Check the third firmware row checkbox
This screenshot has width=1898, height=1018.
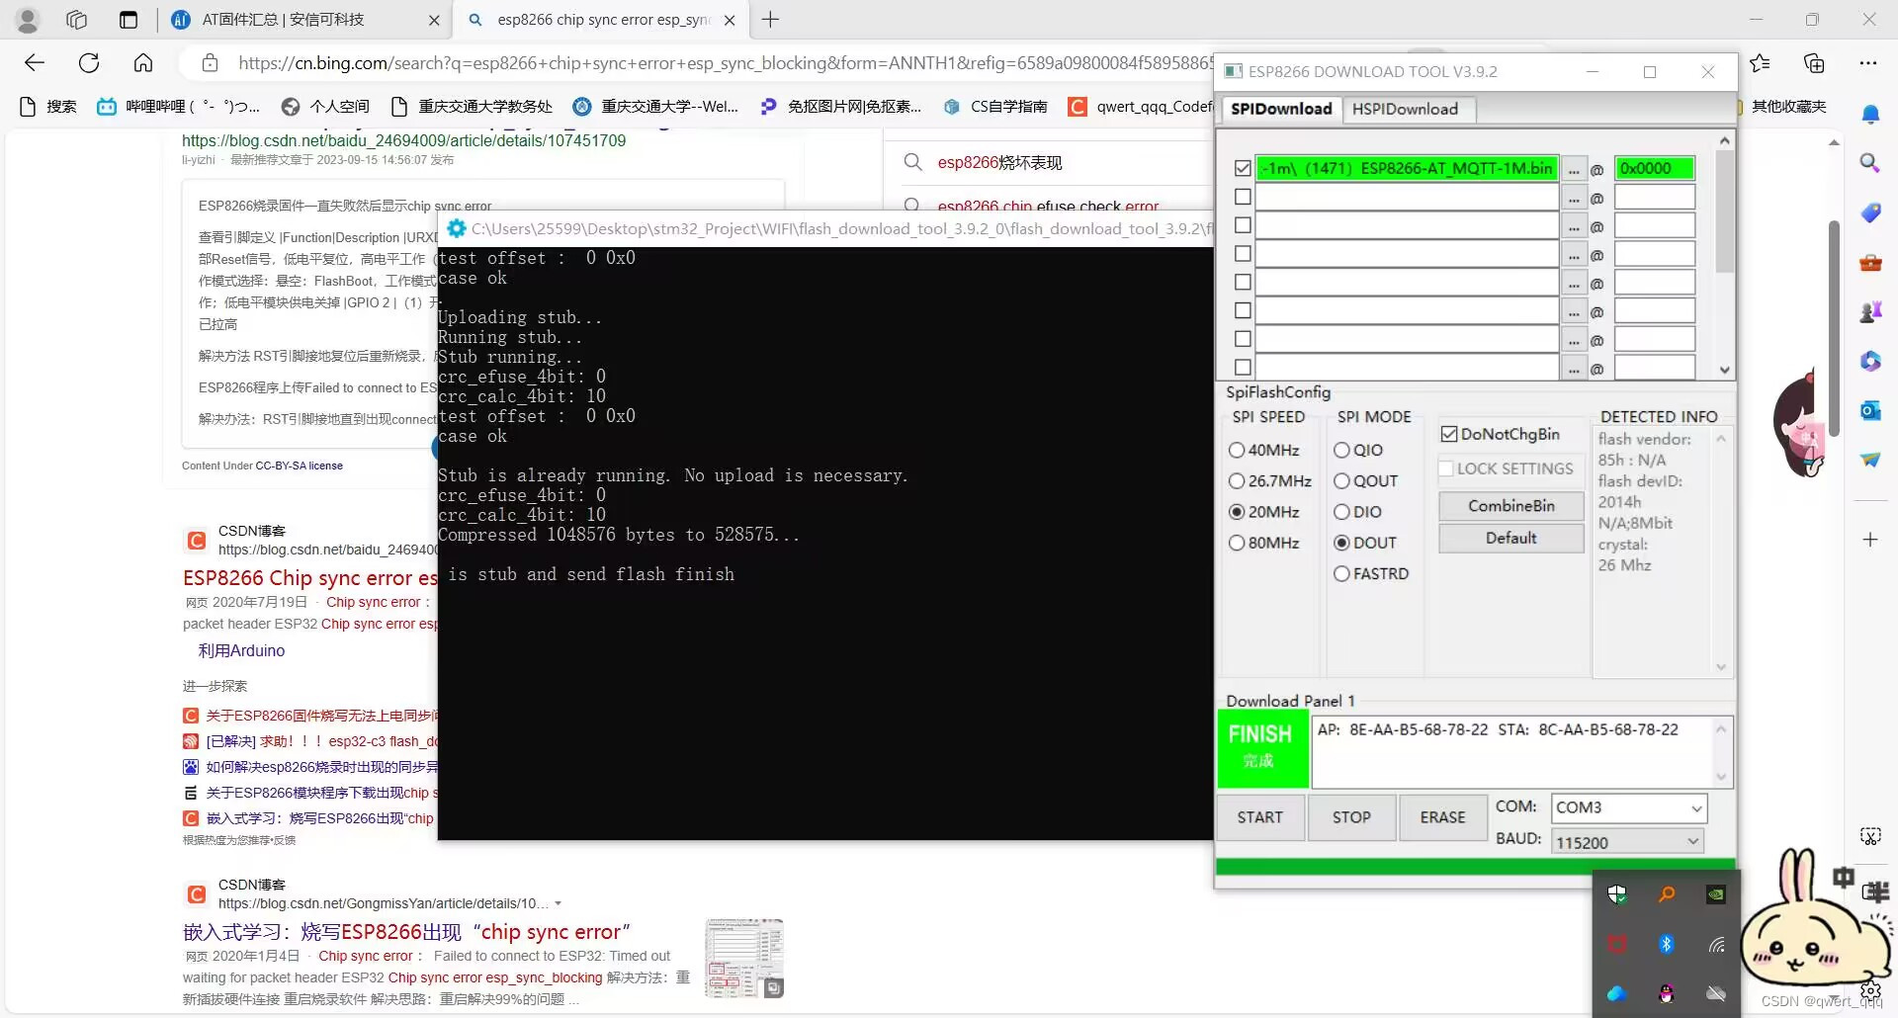click(x=1244, y=225)
